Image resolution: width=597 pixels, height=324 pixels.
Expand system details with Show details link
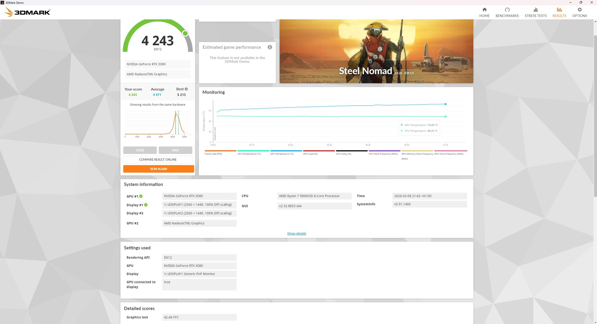click(x=297, y=234)
